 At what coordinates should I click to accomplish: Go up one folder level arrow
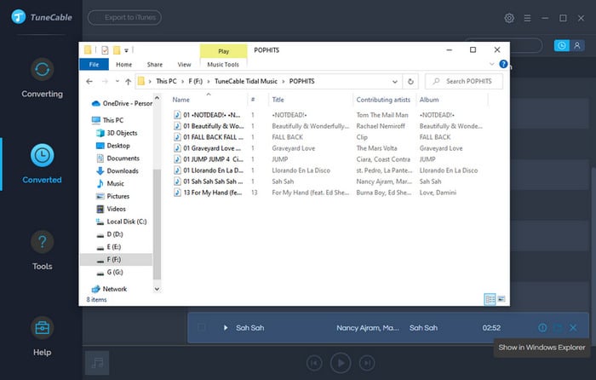pyautogui.click(x=128, y=82)
